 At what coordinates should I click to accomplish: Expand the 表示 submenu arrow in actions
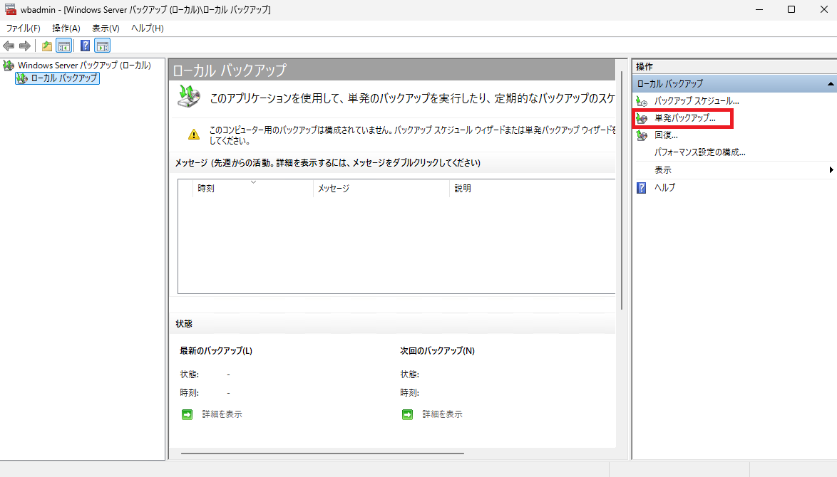point(831,170)
